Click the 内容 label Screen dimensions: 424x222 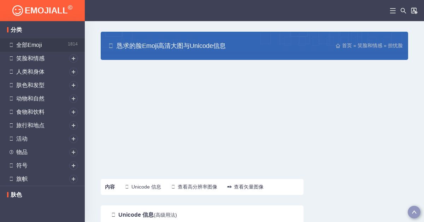click(110, 187)
